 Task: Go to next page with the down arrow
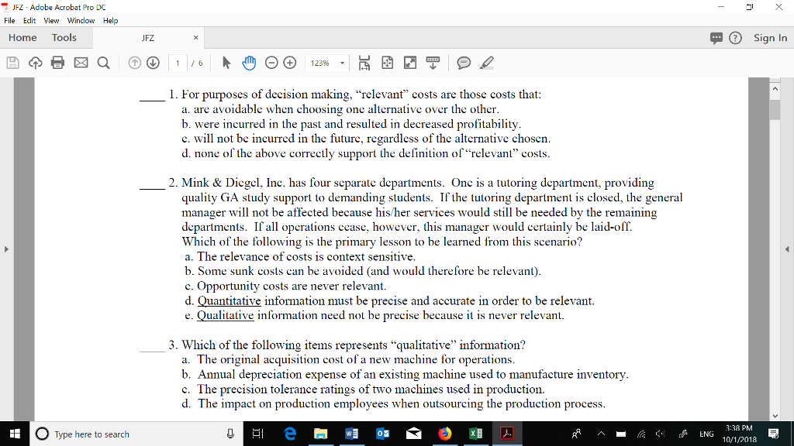[154, 63]
